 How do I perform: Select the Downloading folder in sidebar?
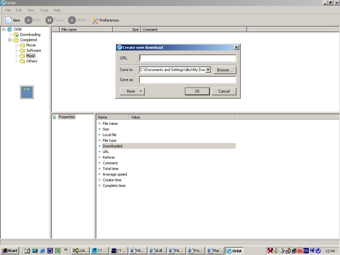[30, 35]
